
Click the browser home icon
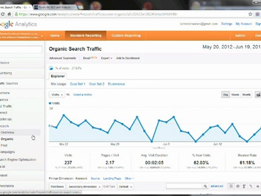[9, 14]
